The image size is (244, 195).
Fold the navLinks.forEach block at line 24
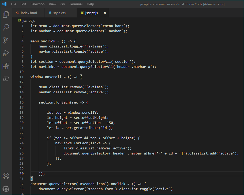point(27,143)
